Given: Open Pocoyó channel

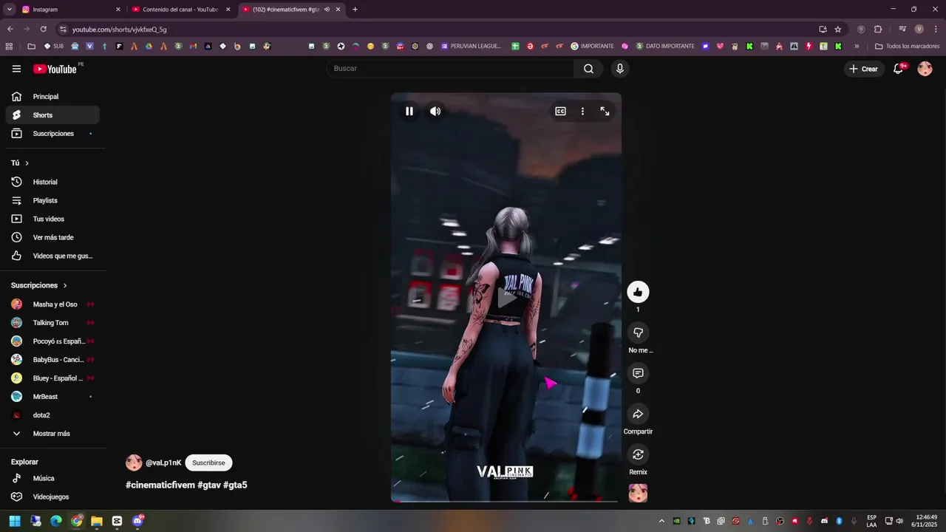Looking at the screenshot, I should point(52,341).
